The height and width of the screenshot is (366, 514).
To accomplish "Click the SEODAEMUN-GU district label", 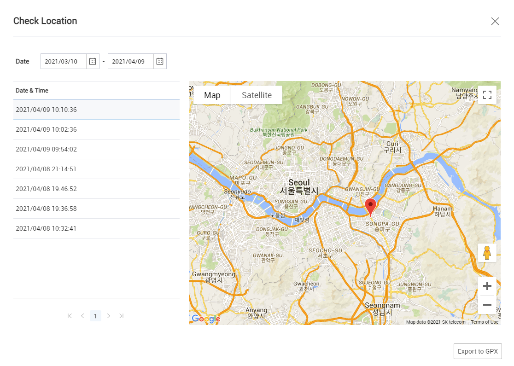I will (263, 165).
